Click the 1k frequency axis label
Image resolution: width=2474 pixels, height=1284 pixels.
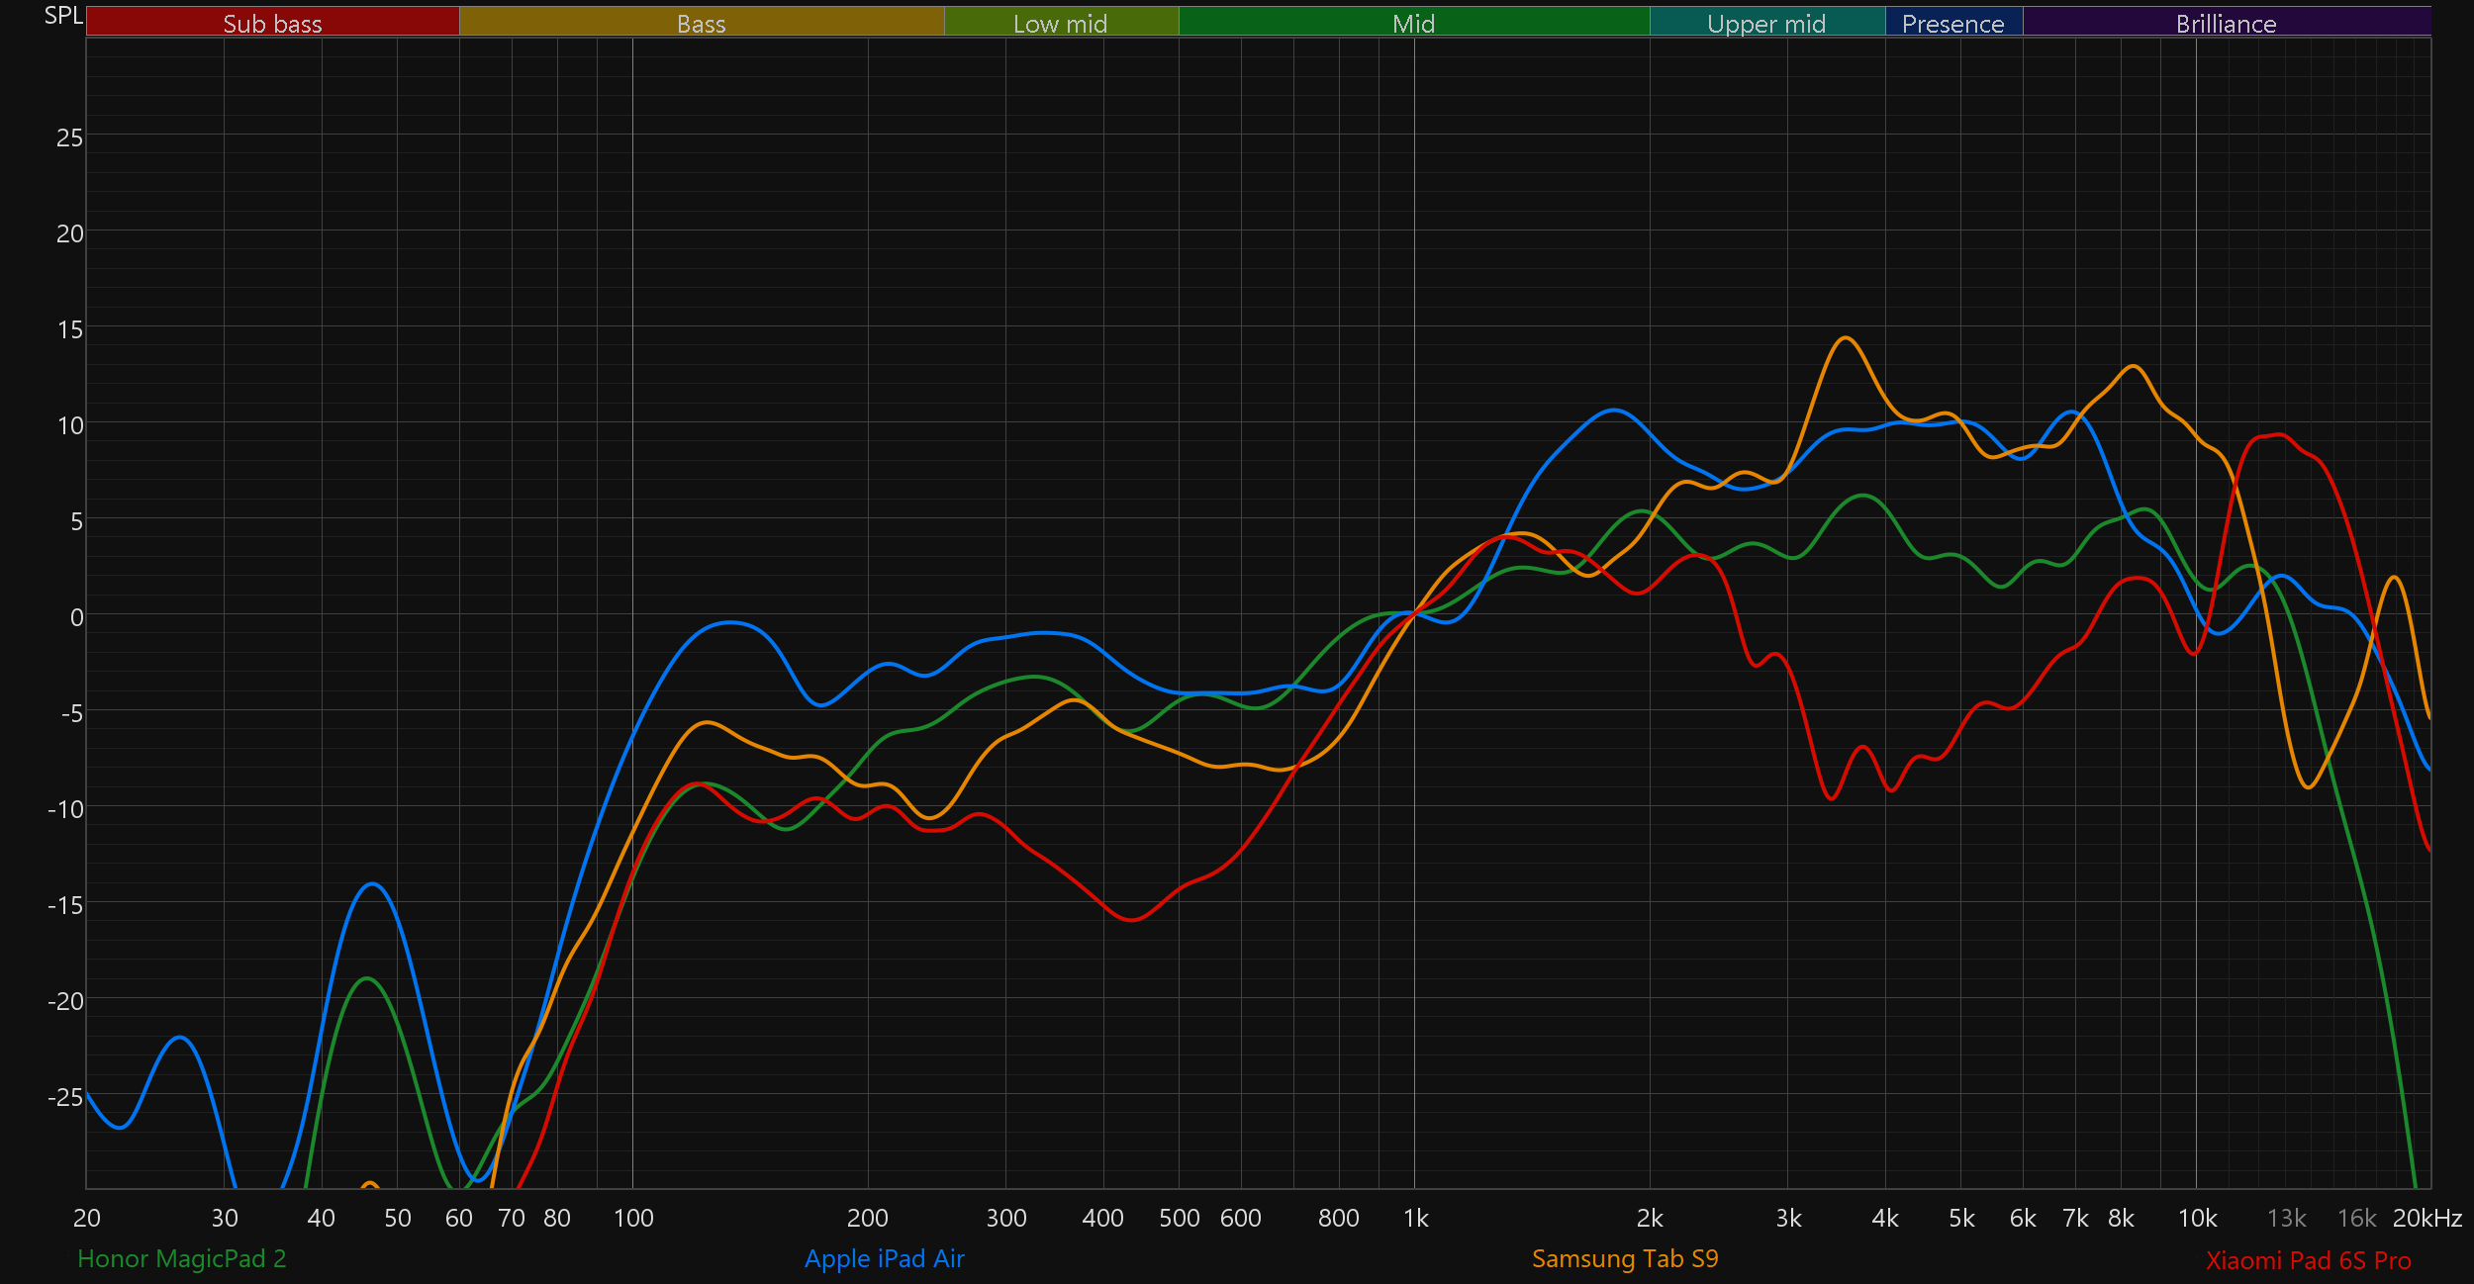(1415, 1218)
